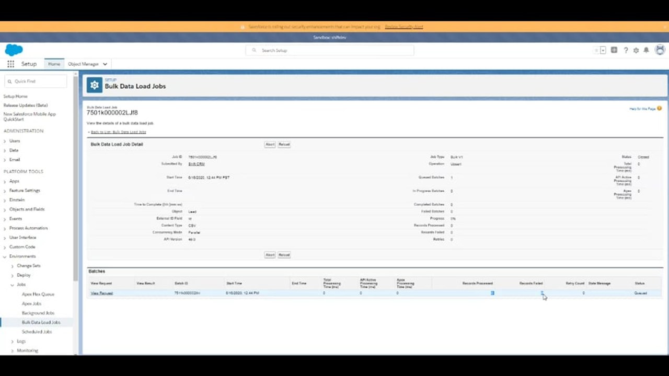669x376 pixels.
Task: Expand the Feature Settings section
Action: pos(5,191)
